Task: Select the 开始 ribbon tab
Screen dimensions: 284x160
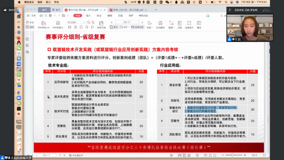Action: [78, 16]
